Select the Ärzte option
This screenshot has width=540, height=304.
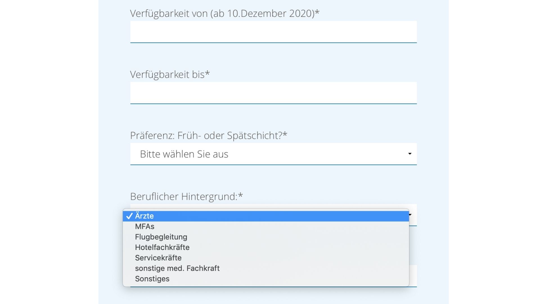[144, 216]
